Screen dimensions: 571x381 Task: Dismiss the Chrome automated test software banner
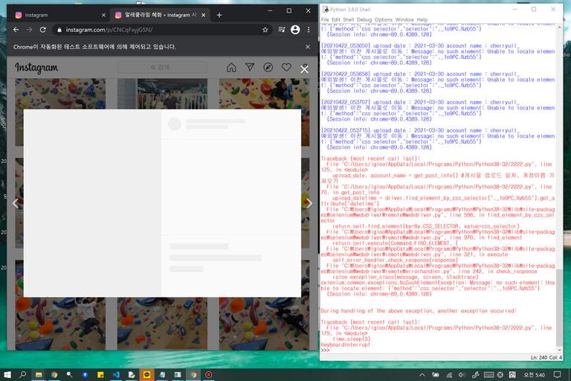click(308, 47)
